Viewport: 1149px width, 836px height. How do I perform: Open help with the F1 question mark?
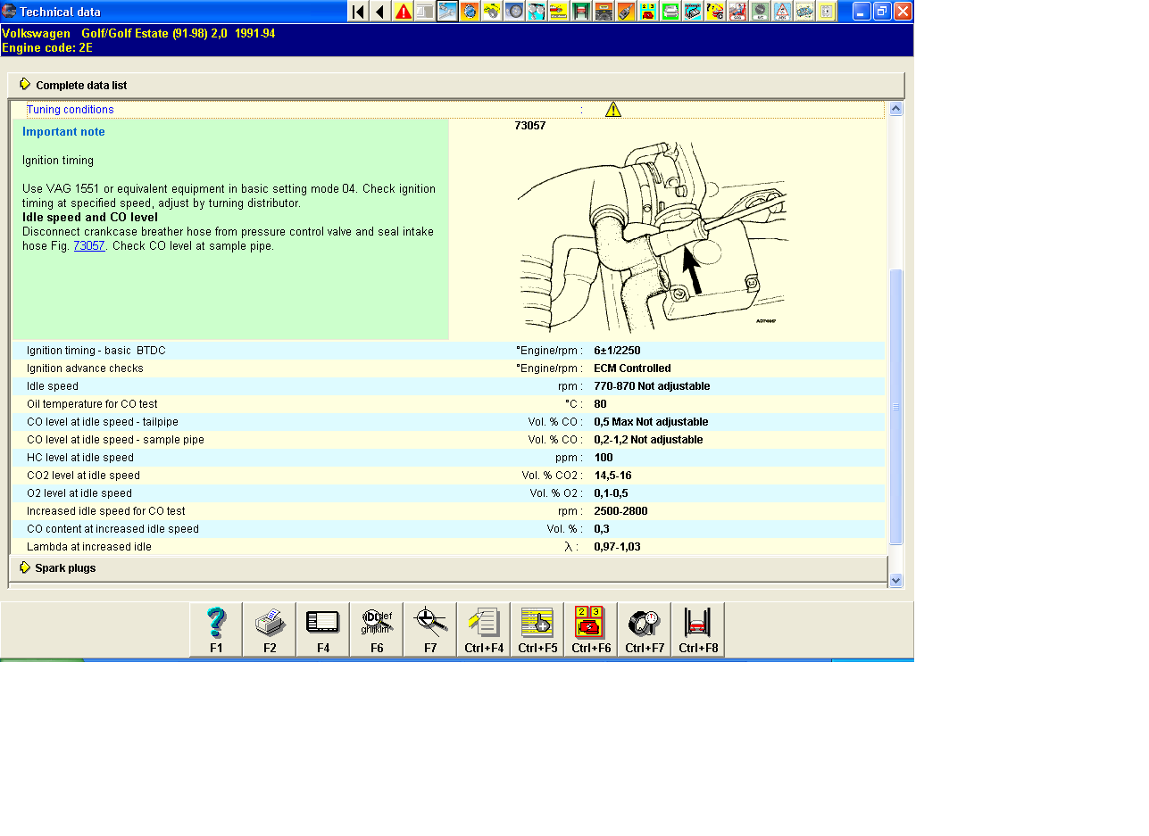click(216, 630)
